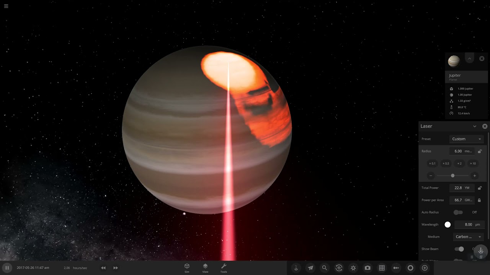Increase radius with plus button
The width and height of the screenshot is (490, 275).
[475, 176]
